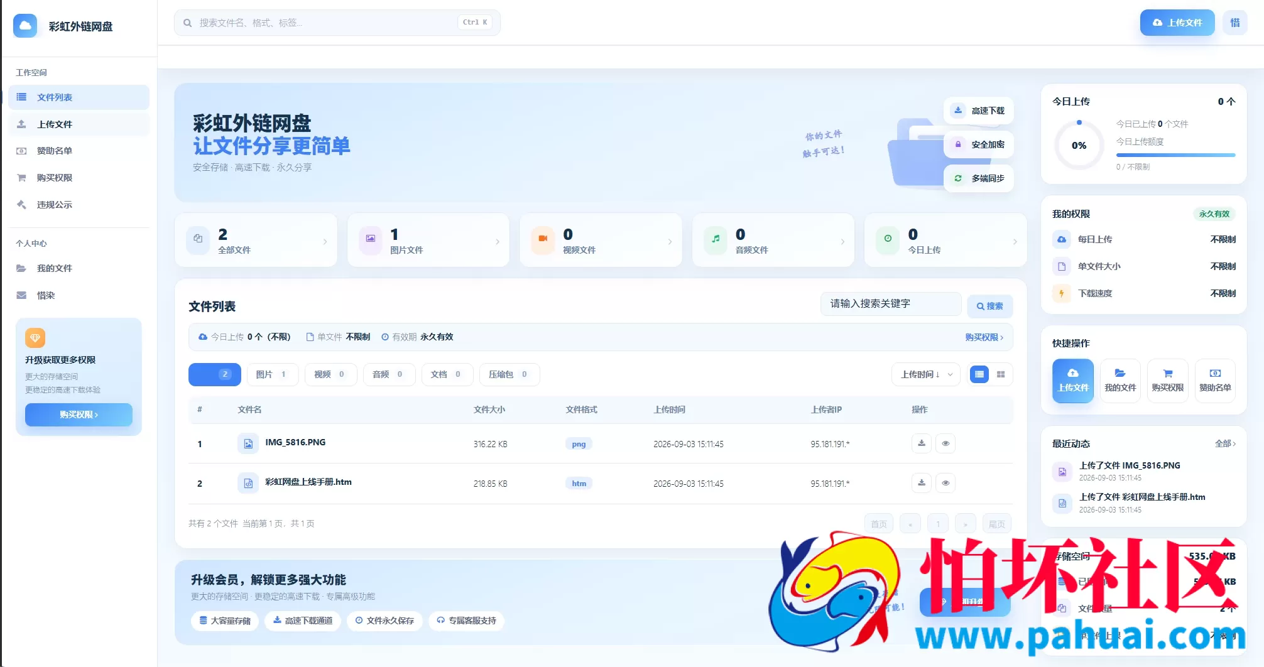Open 违规公示 in the sidebar
This screenshot has height=667, width=1264.
79,205
